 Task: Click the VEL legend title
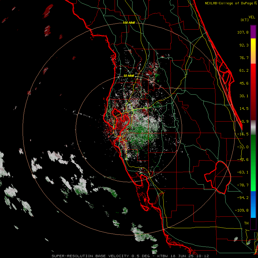pyautogui.click(x=252, y=17)
